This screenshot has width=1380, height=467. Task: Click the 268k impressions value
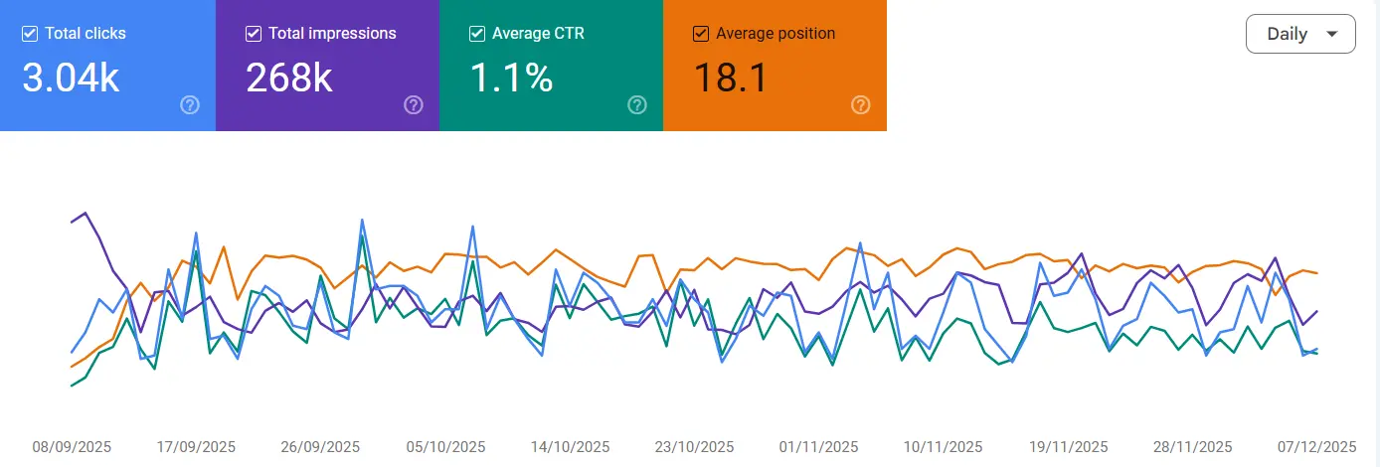[x=289, y=78]
